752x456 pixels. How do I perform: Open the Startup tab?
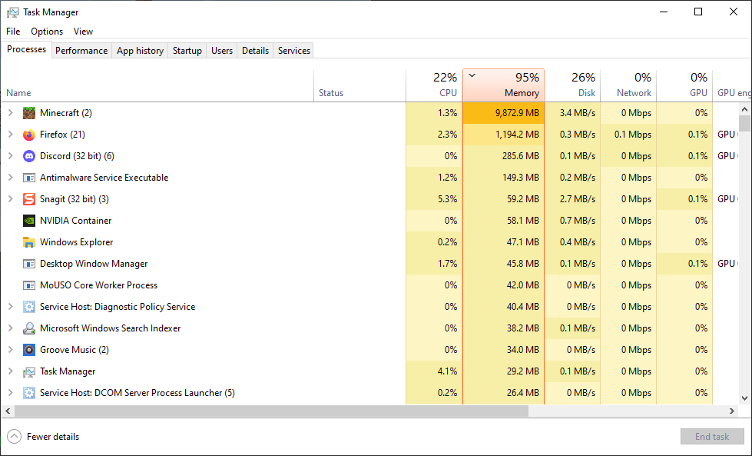(187, 51)
